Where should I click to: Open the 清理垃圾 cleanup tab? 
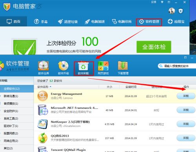pos(68,22)
